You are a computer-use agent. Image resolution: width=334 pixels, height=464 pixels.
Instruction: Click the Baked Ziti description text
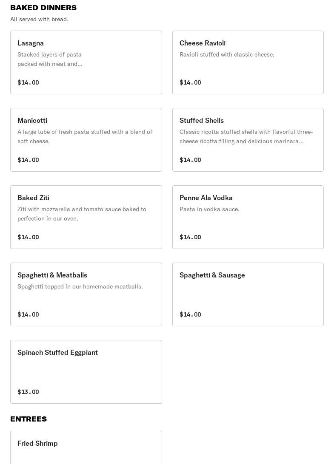[82, 214]
